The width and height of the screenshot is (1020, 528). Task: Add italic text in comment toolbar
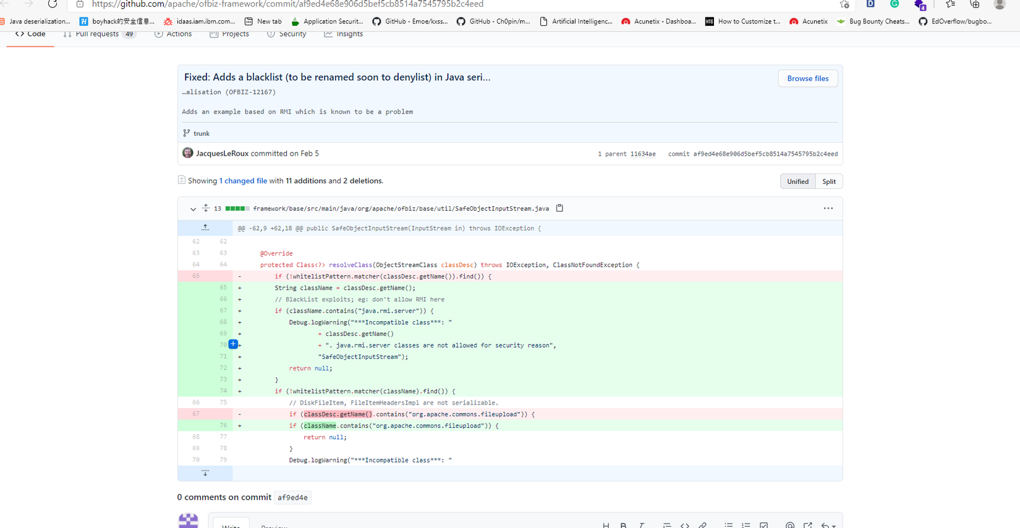(x=642, y=526)
